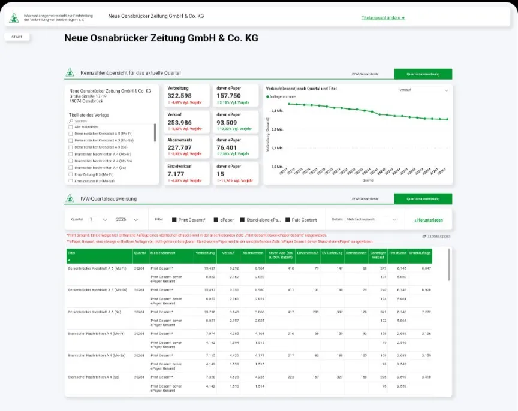This screenshot has width=518, height=411.
Task: Click the IVW logo beside Kennzahlenübersicht heading
Action: [70, 72]
